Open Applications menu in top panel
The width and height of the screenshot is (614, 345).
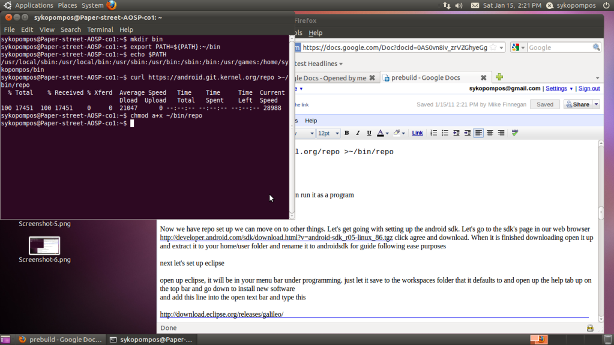click(34, 5)
